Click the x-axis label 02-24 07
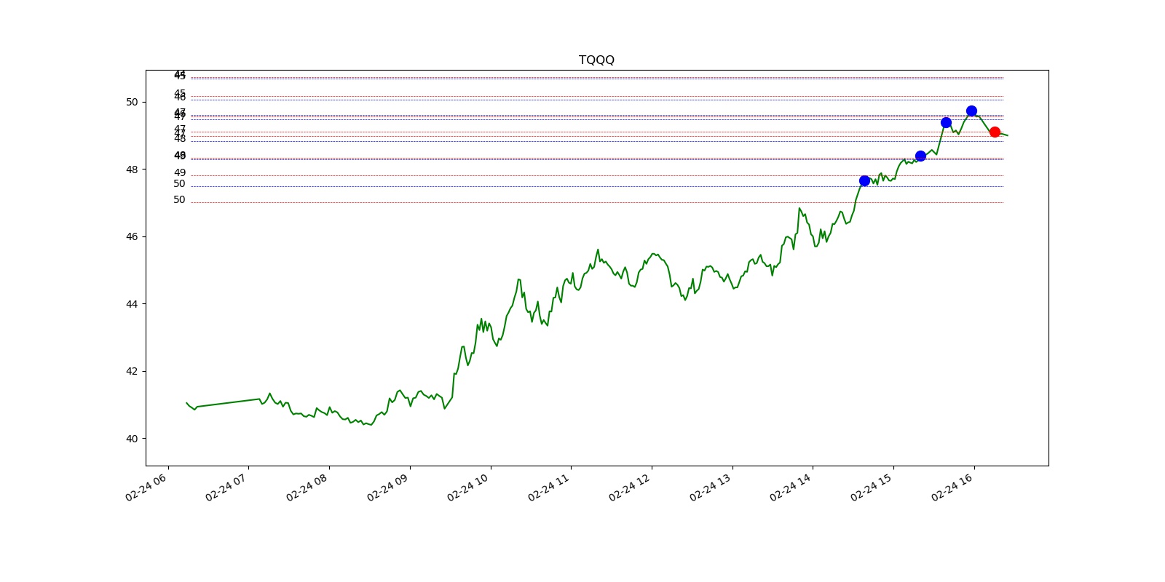 pyautogui.click(x=226, y=487)
